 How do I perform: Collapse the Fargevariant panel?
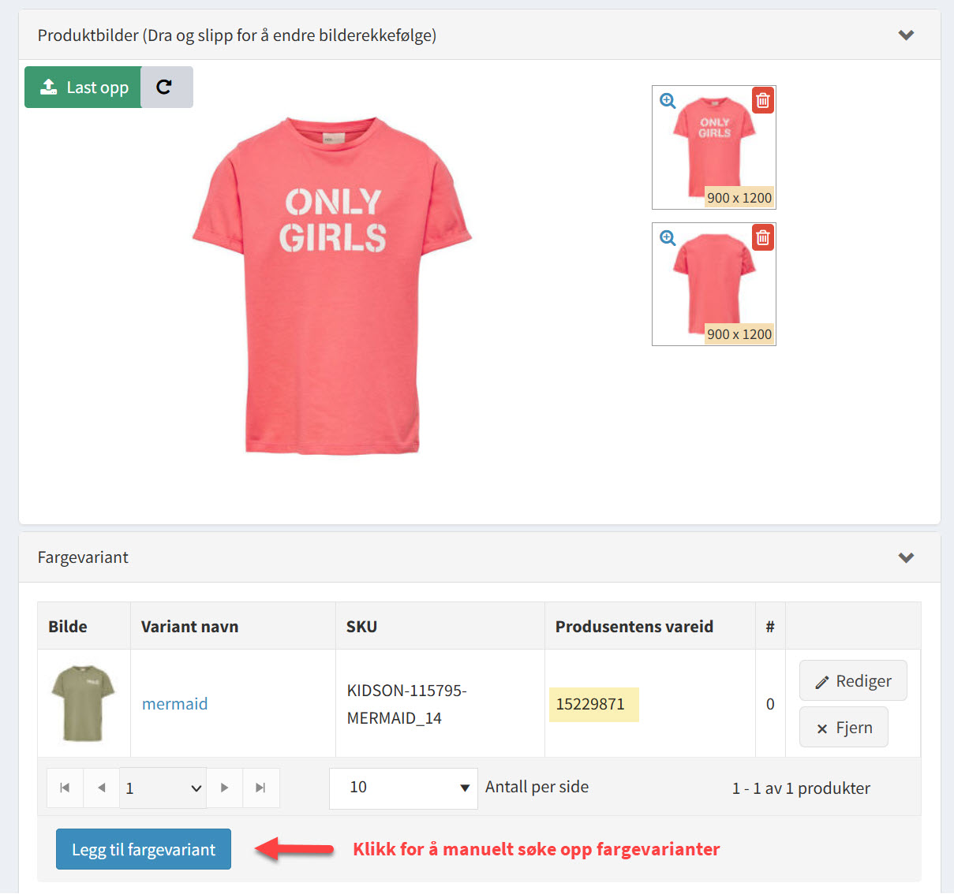(906, 558)
